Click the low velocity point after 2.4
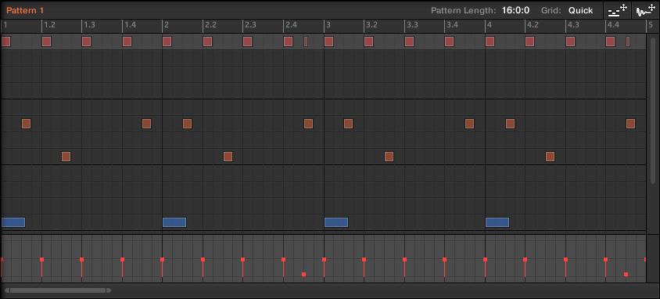This screenshot has width=660, height=299. coord(304,275)
